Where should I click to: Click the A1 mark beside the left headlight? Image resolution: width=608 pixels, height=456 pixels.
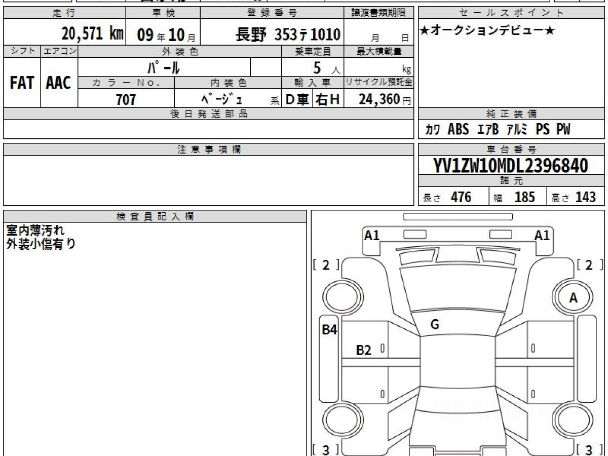(372, 236)
